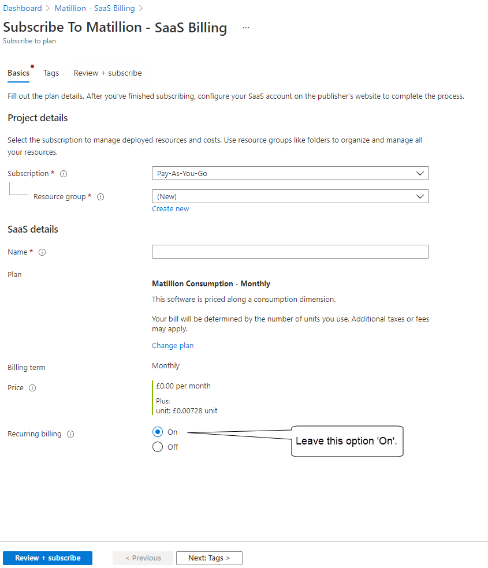Click the blue Review + subscribe button

(47, 558)
